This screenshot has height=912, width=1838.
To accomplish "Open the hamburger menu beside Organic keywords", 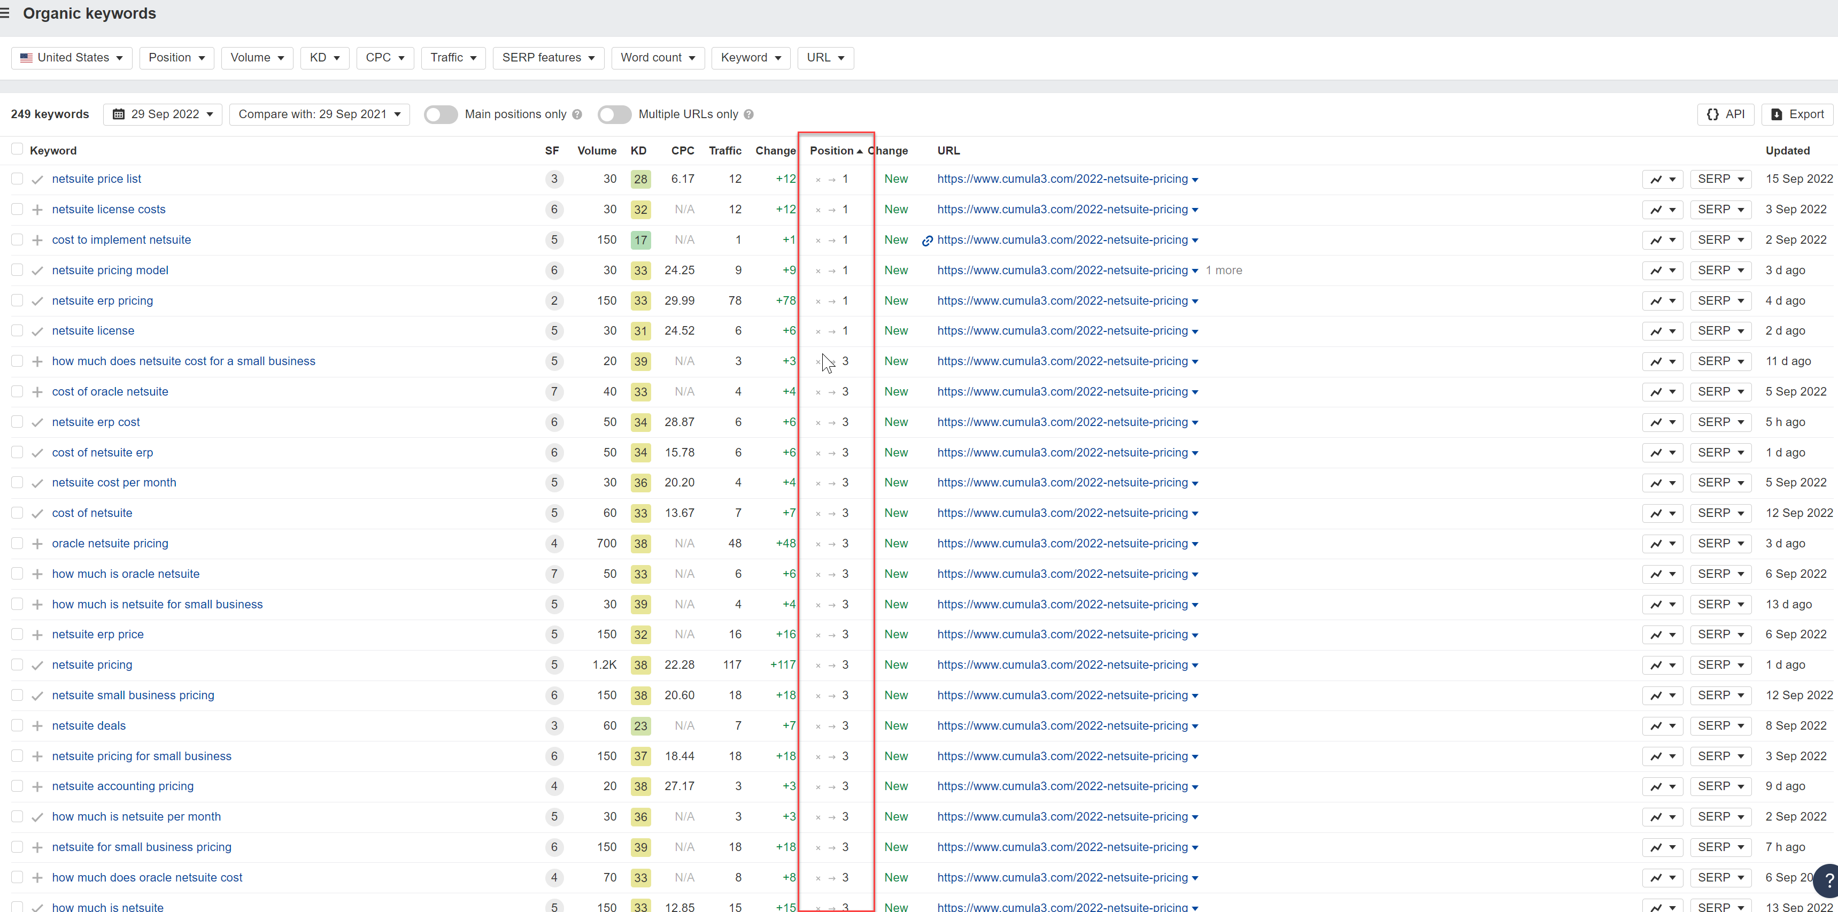I will point(4,13).
